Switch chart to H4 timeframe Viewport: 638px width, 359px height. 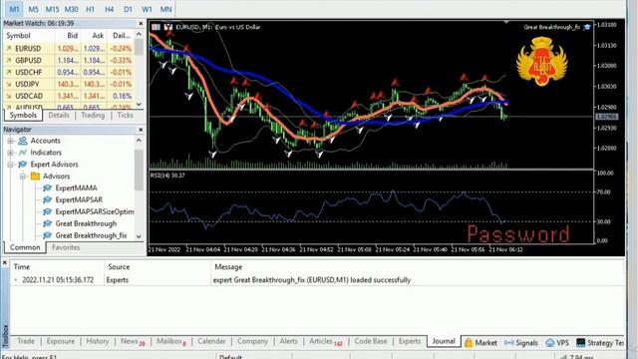point(109,9)
